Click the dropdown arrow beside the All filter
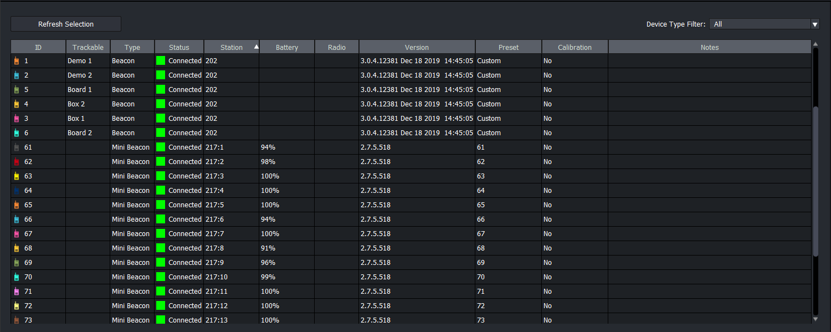The width and height of the screenshot is (831, 332). point(815,24)
